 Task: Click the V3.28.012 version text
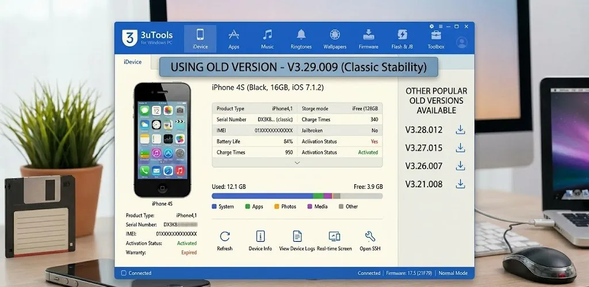tap(424, 130)
